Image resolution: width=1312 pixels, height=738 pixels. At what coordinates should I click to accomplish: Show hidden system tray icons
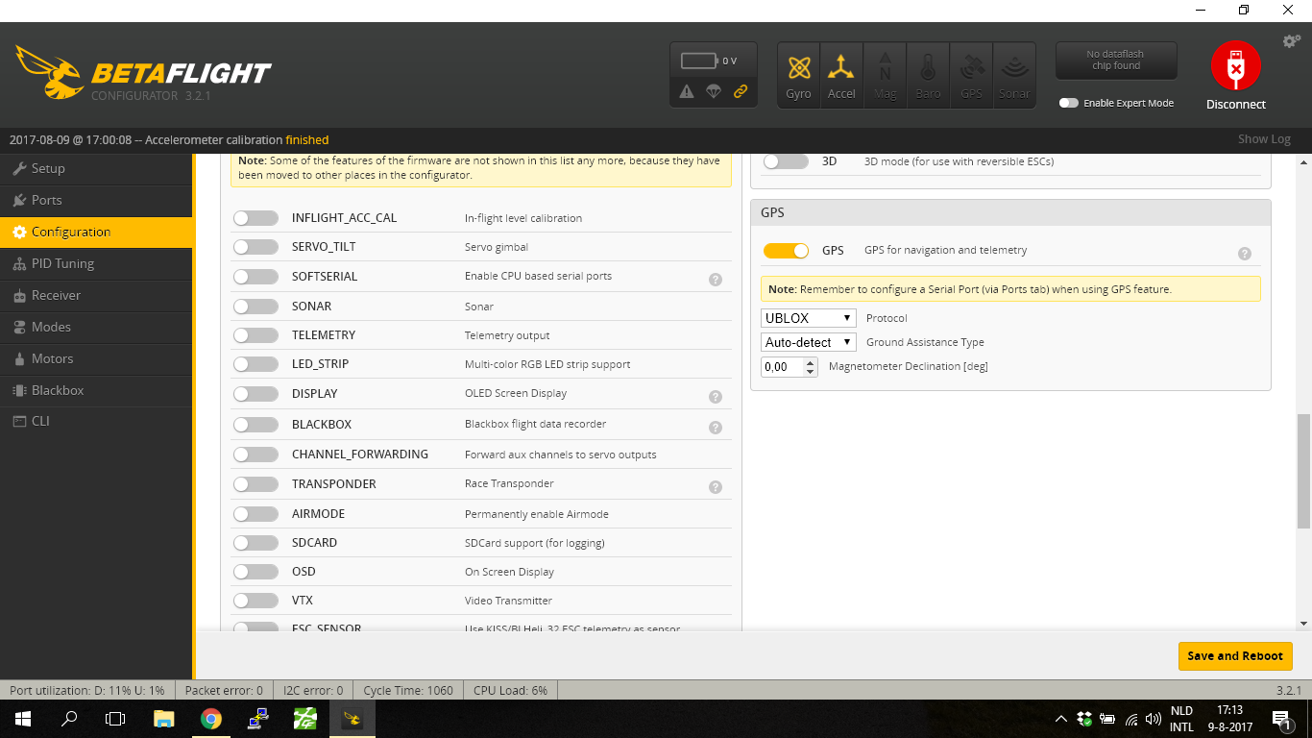(1061, 719)
